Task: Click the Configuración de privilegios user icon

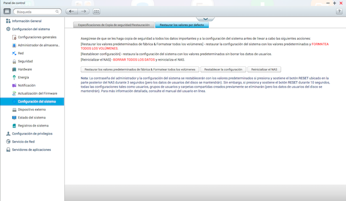Action: [8, 133]
